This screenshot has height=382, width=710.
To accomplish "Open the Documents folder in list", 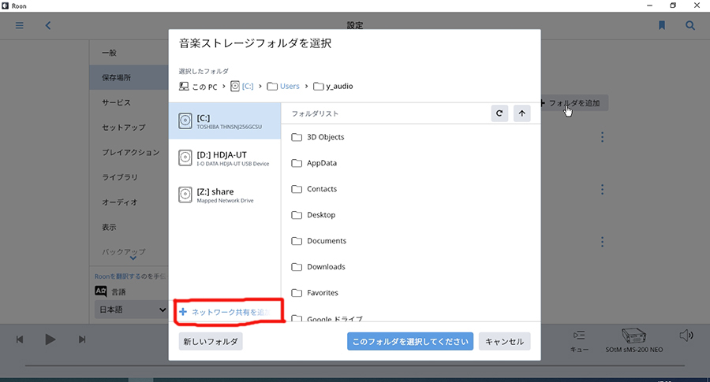I will click(x=326, y=241).
